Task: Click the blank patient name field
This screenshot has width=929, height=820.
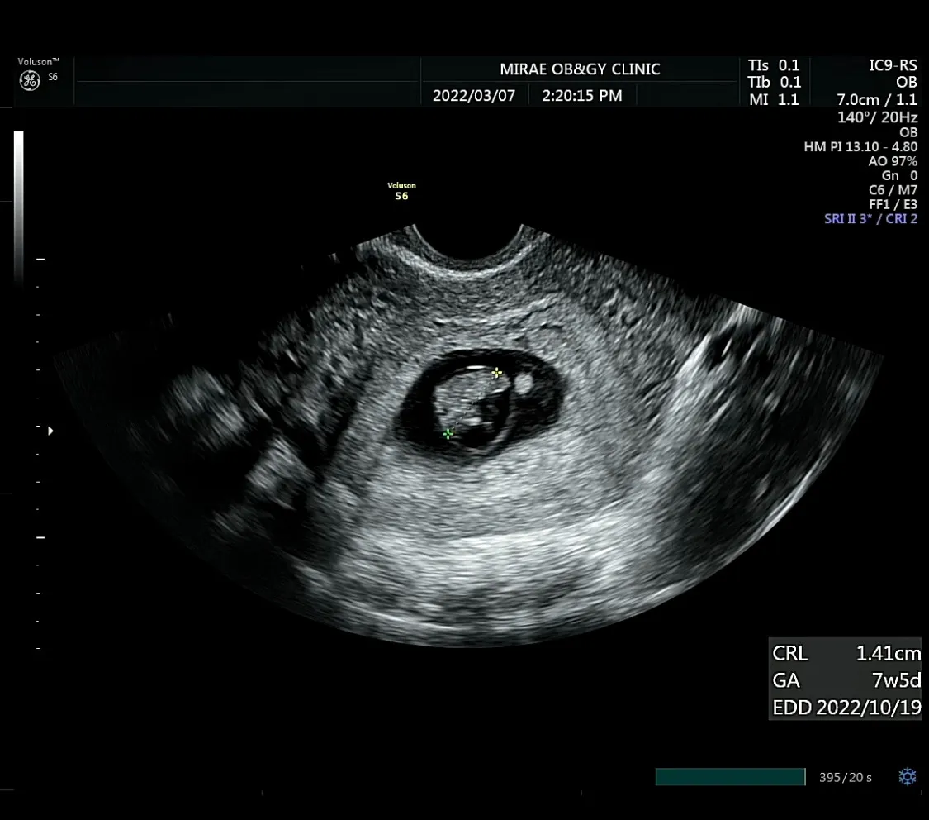Action: [x=248, y=70]
